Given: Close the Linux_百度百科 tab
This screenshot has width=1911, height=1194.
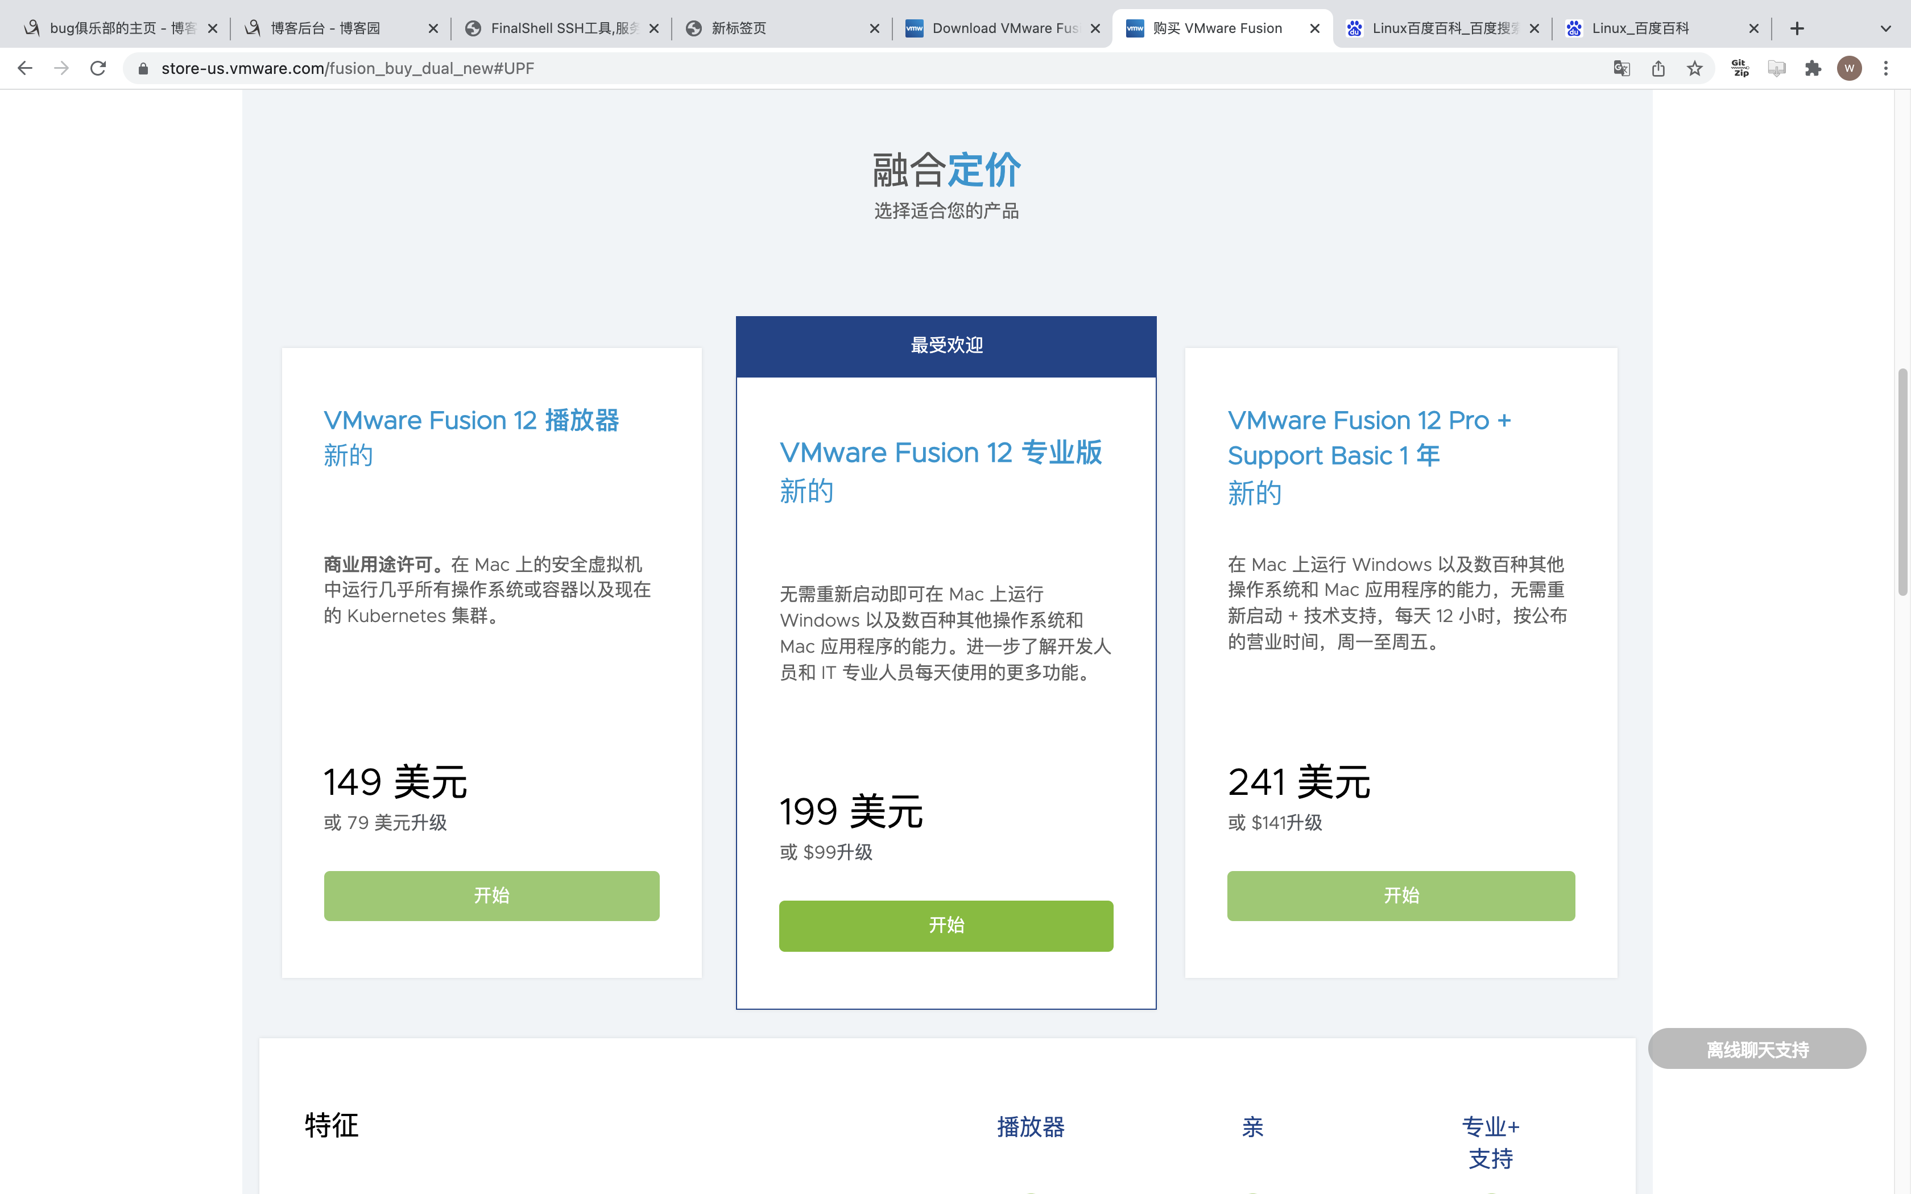Looking at the screenshot, I should pyautogui.click(x=1754, y=28).
